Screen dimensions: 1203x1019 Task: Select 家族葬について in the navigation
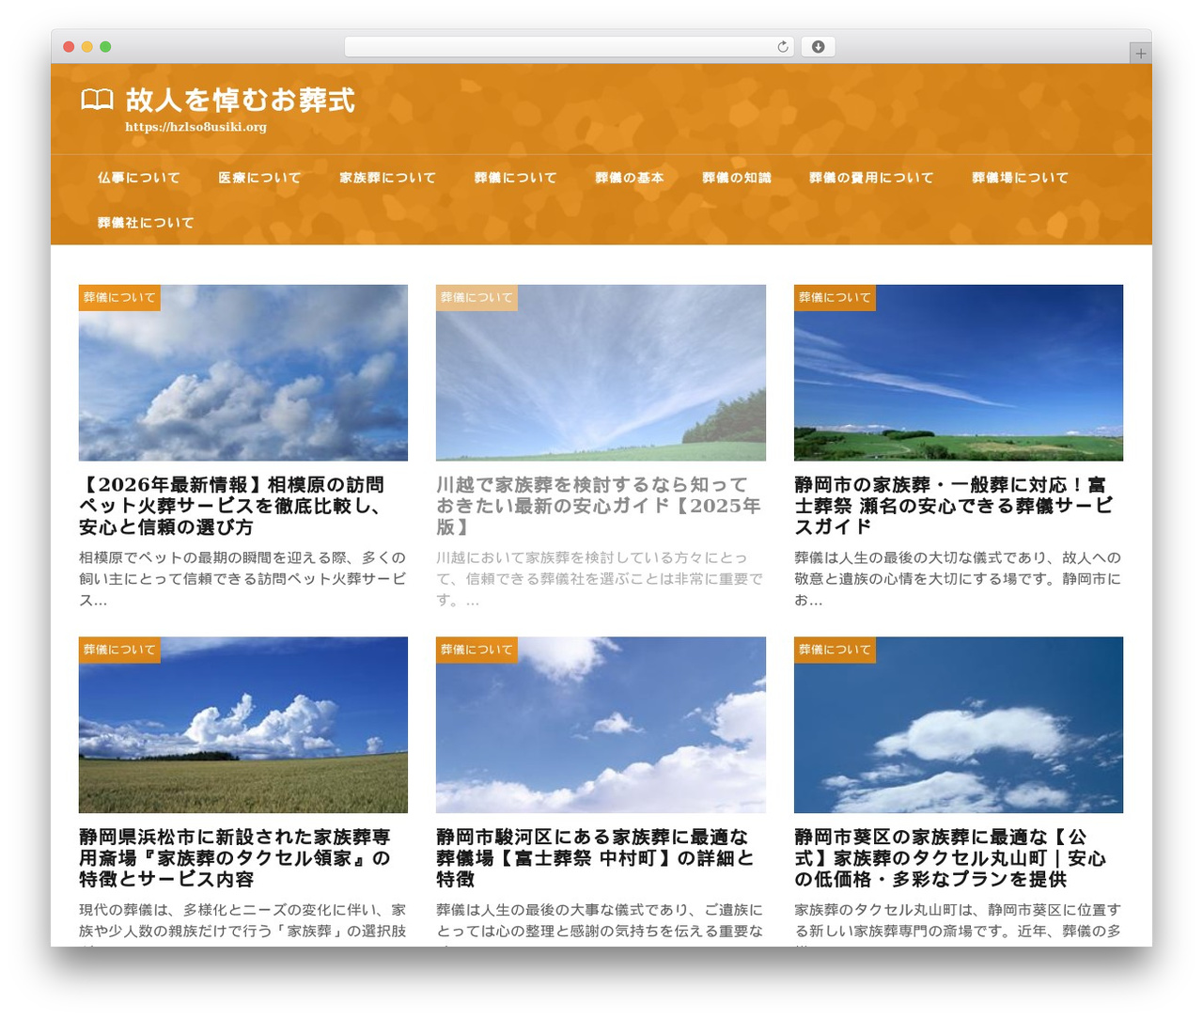[387, 178]
